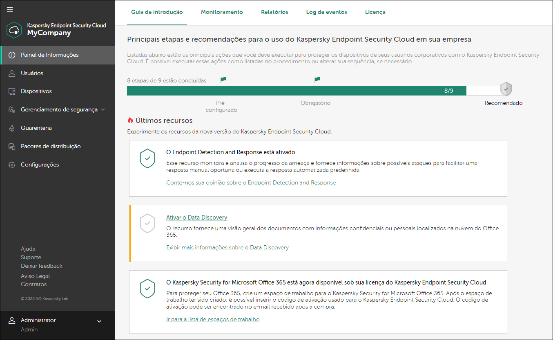The width and height of the screenshot is (553, 340).
Task: Click the 2022 AO Kaspersky Lab copyright text
Action: point(45,299)
